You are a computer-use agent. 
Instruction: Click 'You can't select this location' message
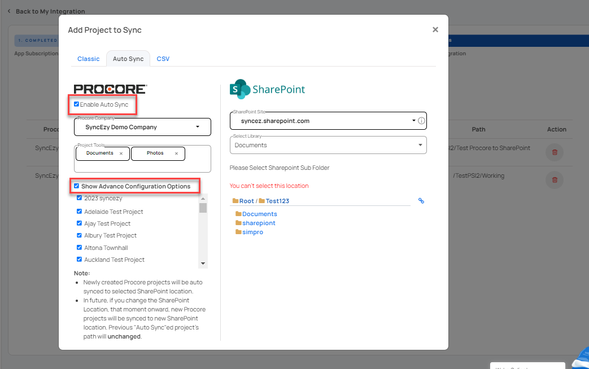pyautogui.click(x=269, y=186)
